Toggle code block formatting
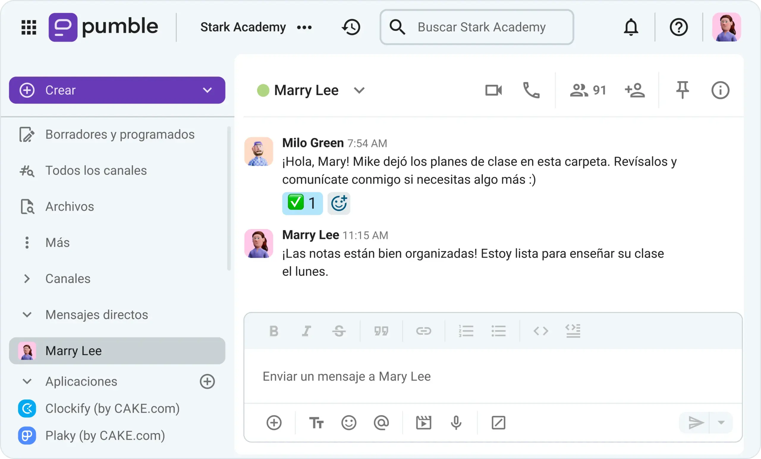 point(573,331)
